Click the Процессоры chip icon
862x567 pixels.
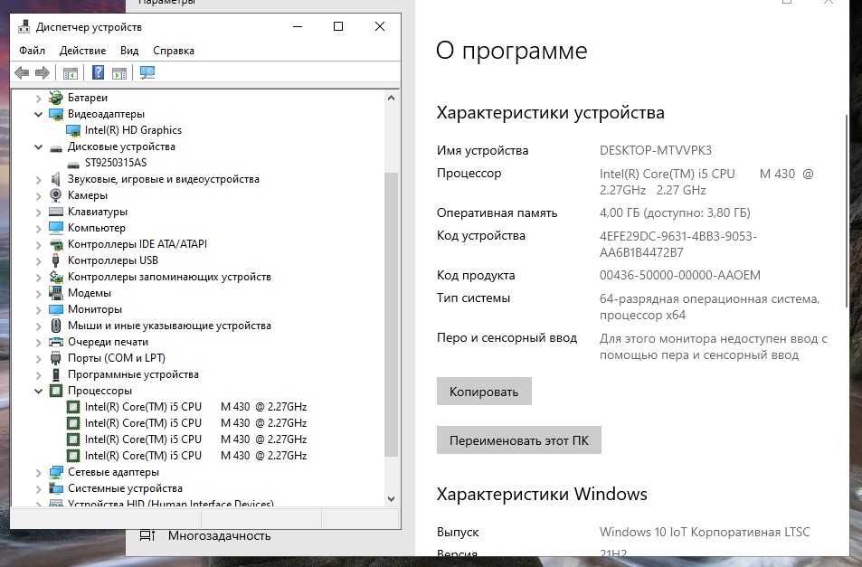pos(55,391)
